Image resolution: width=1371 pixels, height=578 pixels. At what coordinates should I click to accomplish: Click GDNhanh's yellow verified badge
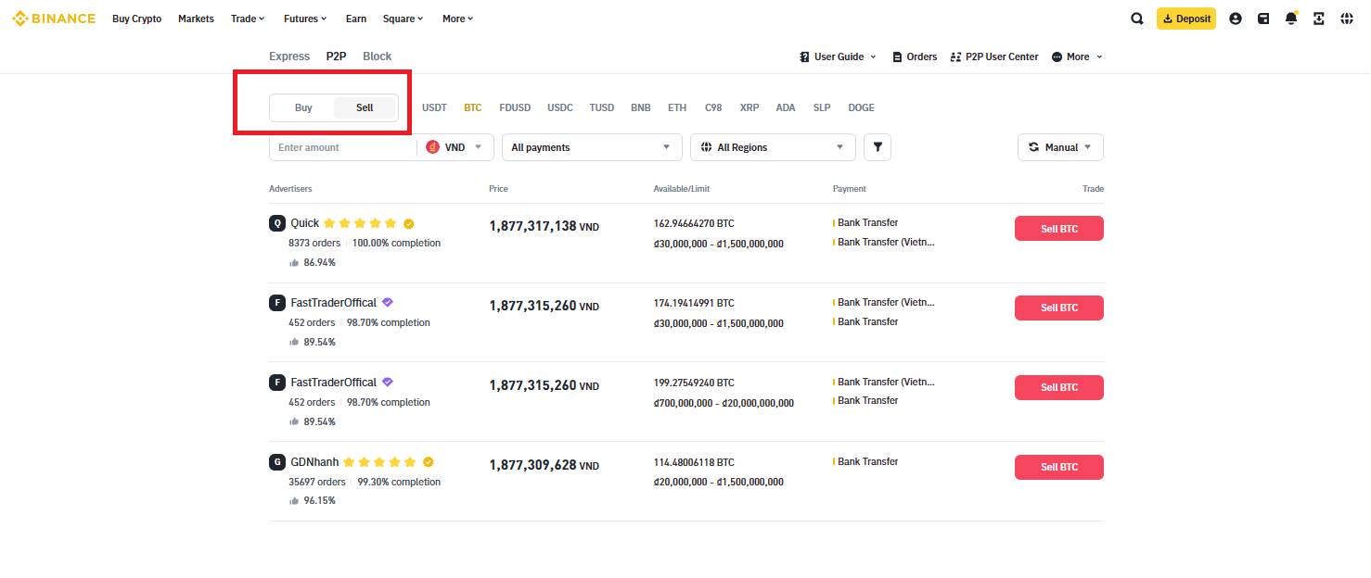429,462
